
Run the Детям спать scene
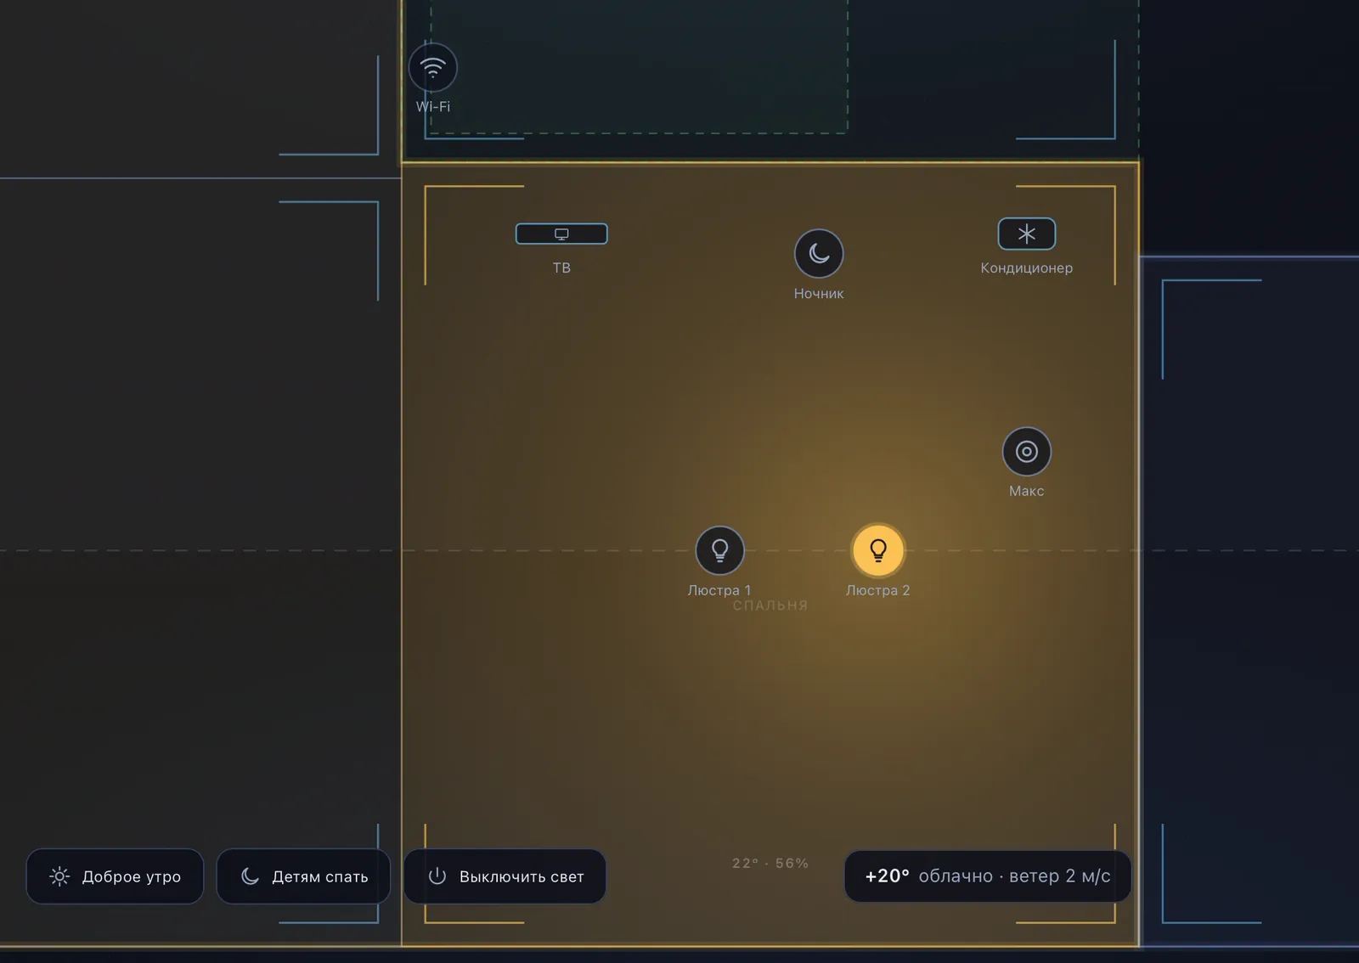point(303,876)
